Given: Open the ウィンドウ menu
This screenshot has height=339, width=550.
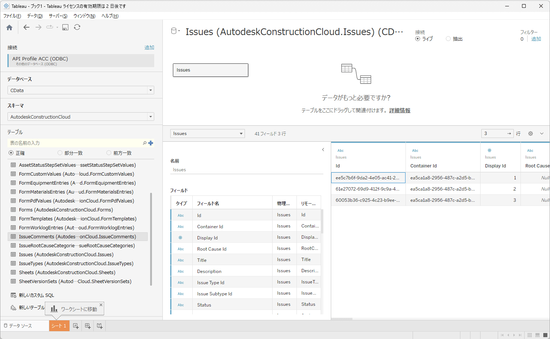Looking at the screenshot, I should coord(84,16).
